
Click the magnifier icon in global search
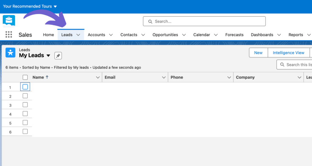150,22
